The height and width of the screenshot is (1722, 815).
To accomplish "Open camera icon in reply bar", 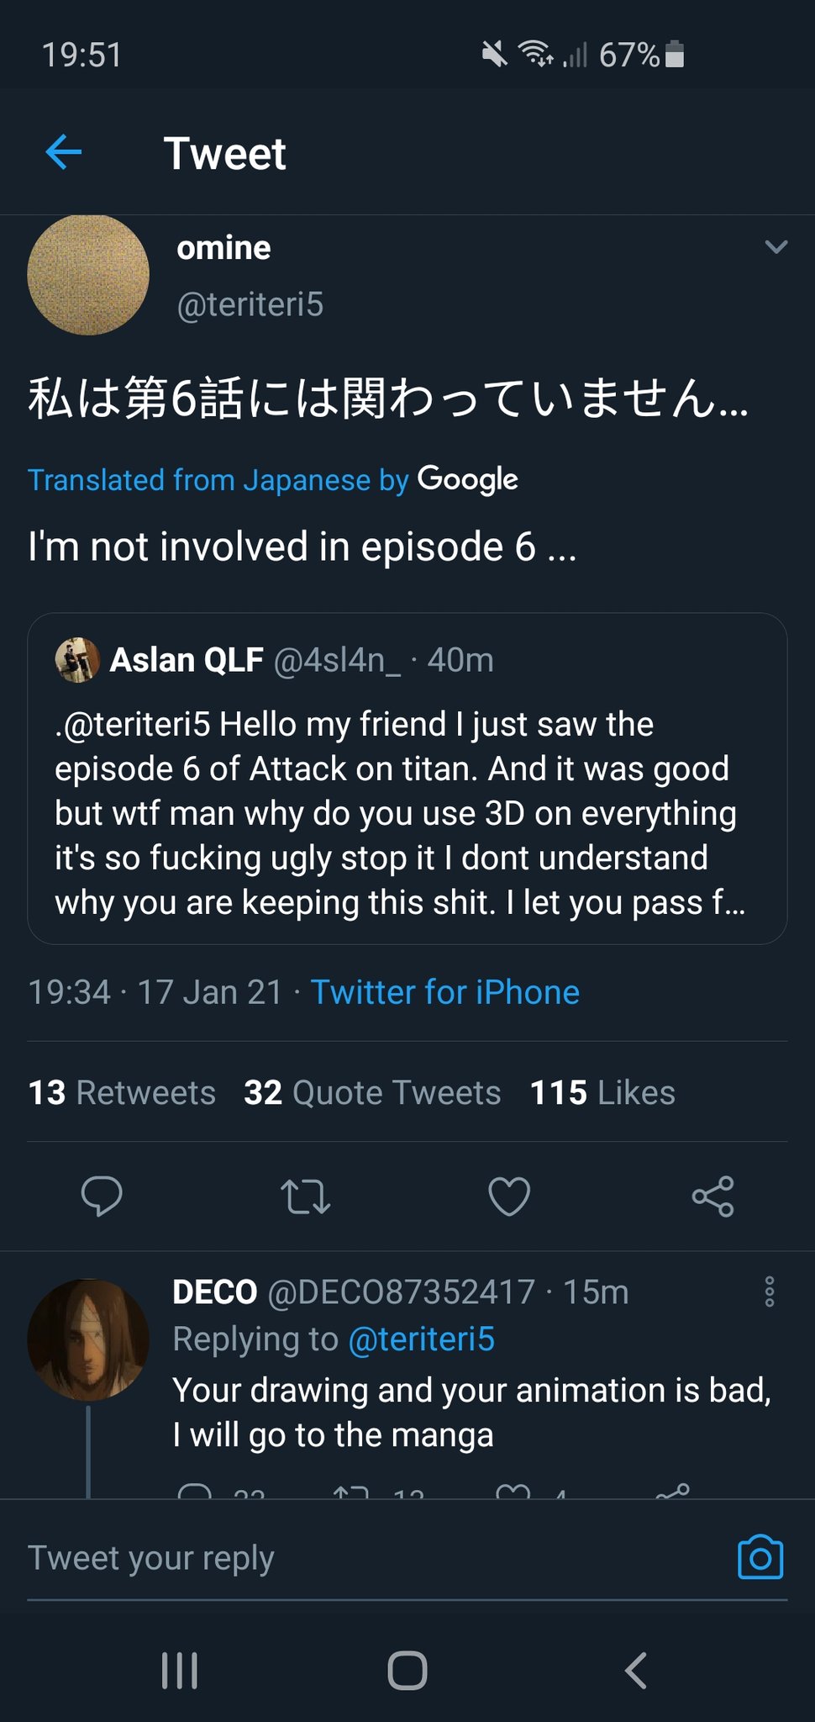I will pyautogui.click(x=760, y=1557).
